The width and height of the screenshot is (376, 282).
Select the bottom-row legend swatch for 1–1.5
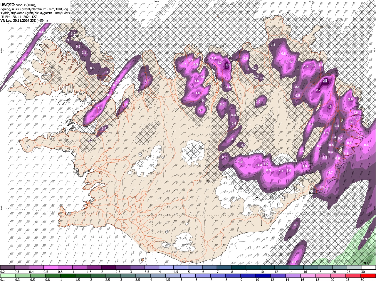coord(68,276)
